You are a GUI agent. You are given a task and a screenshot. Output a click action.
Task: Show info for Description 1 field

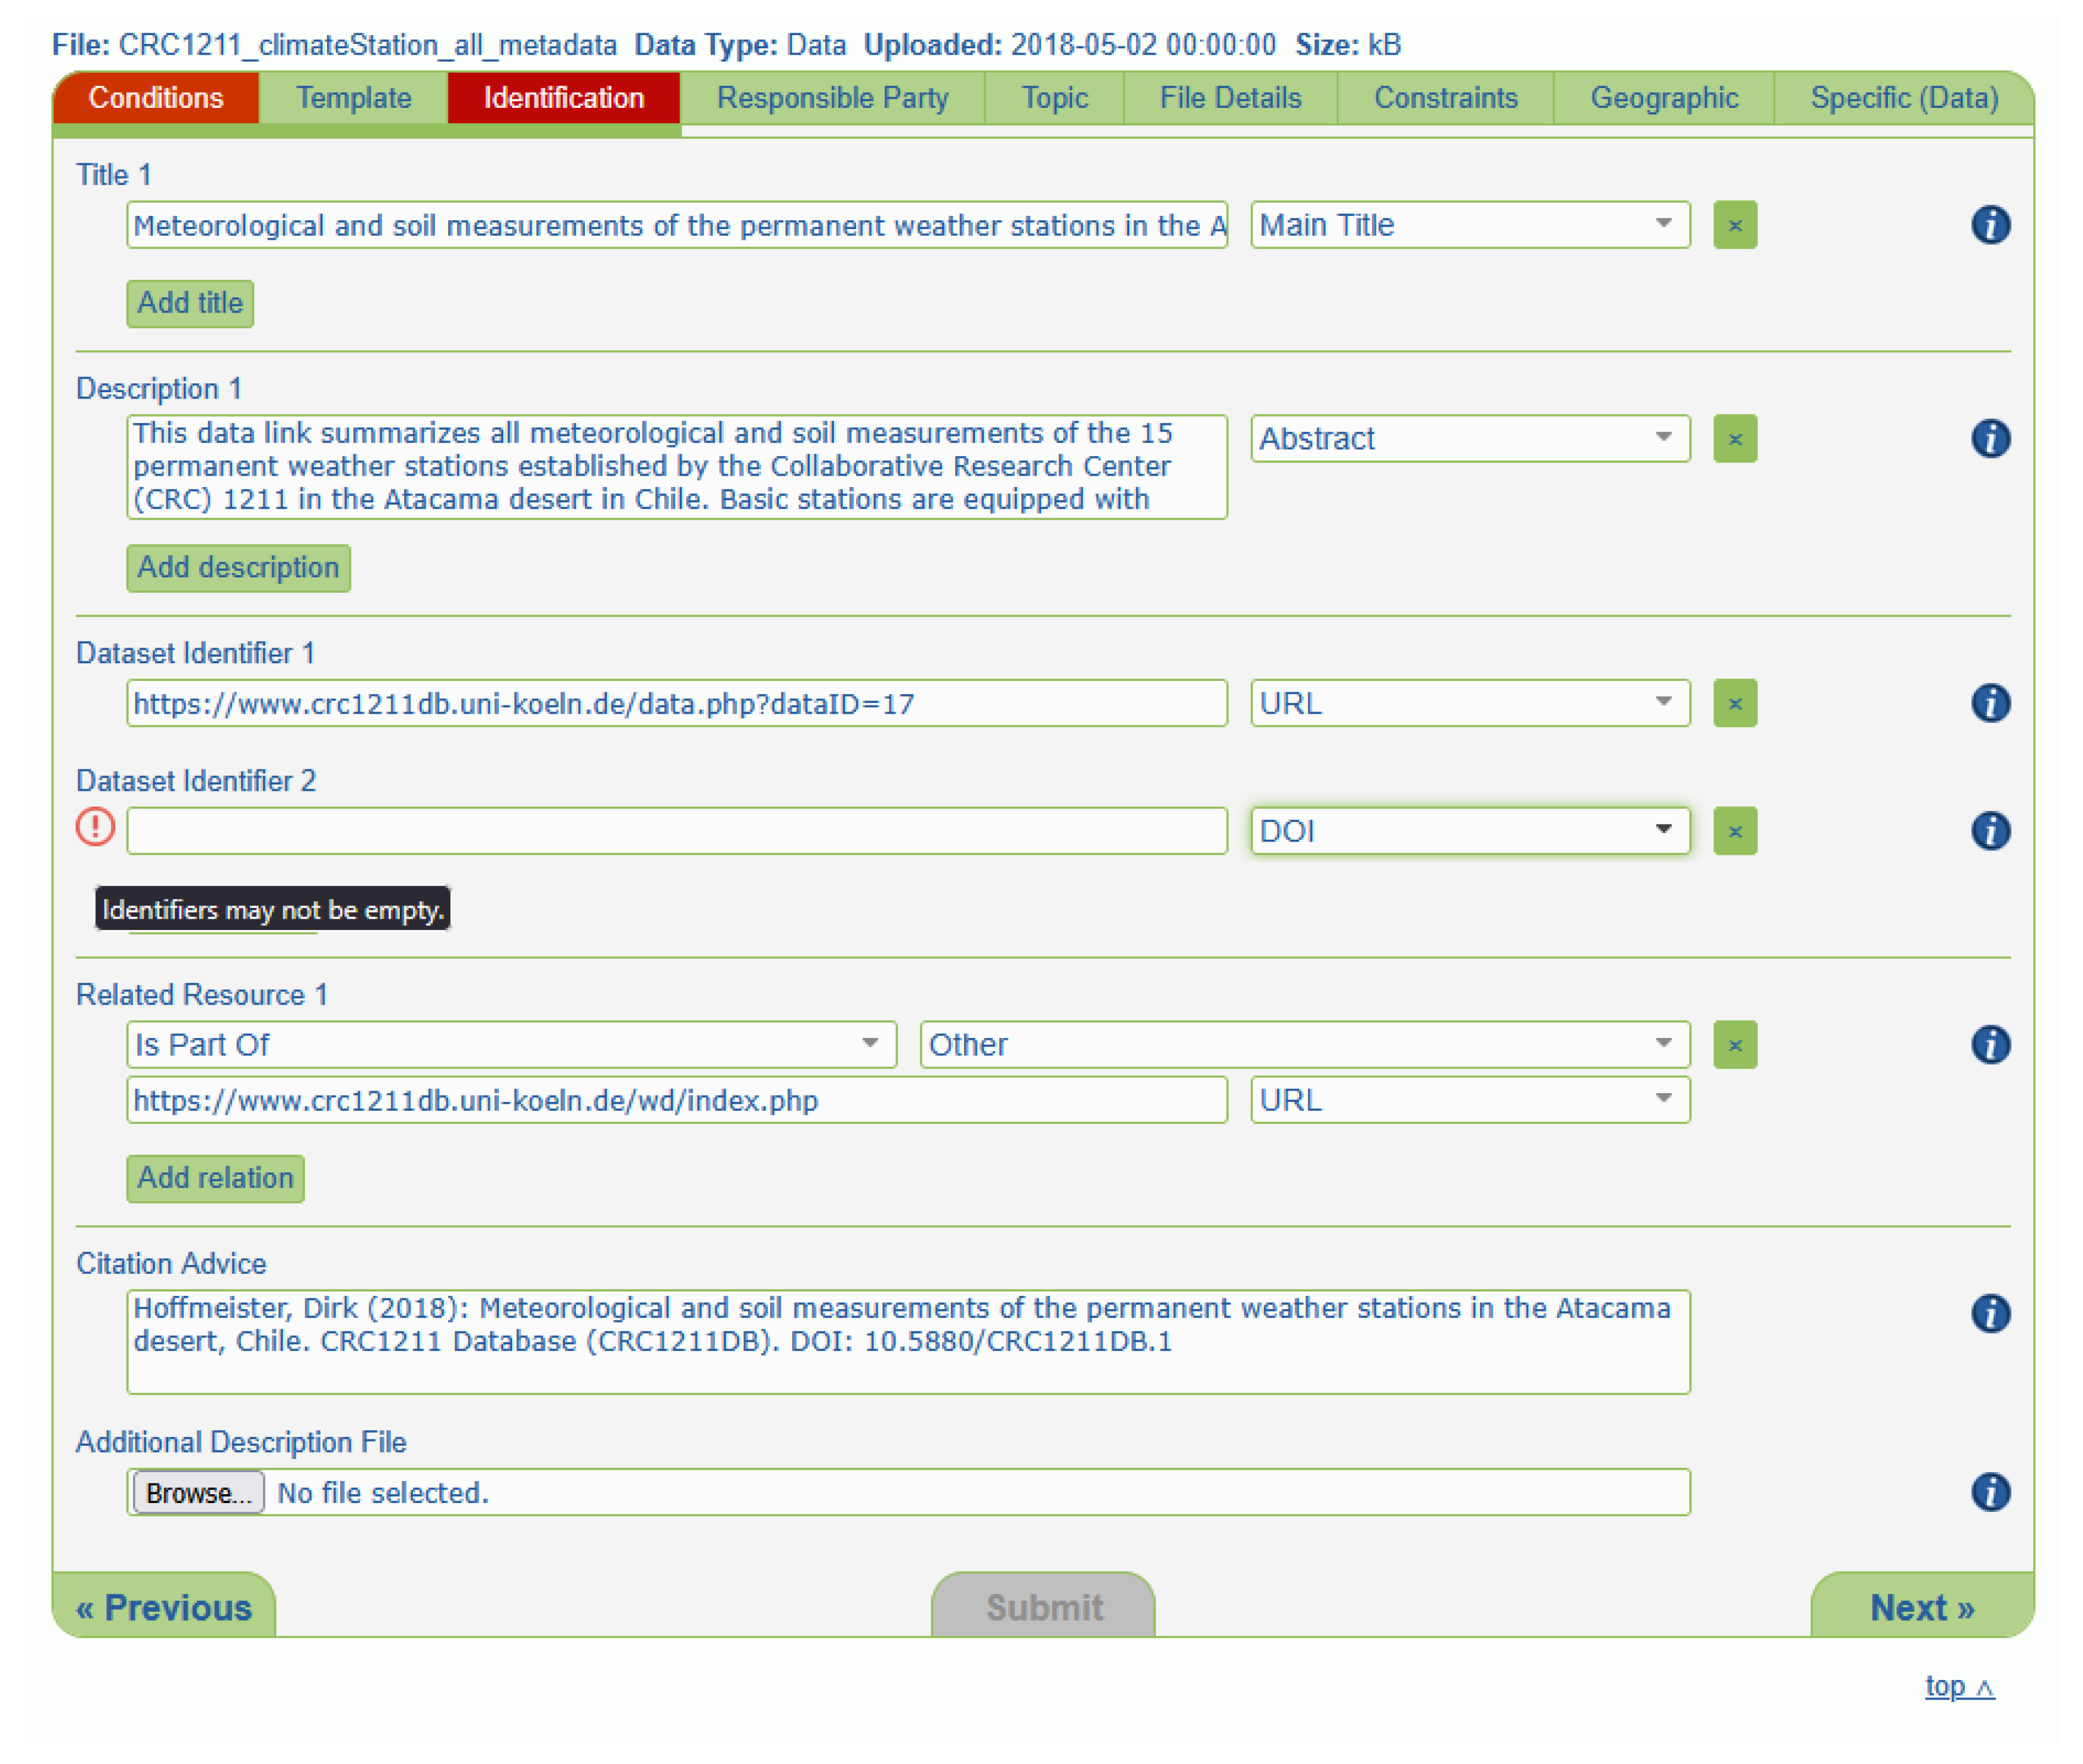click(1990, 439)
